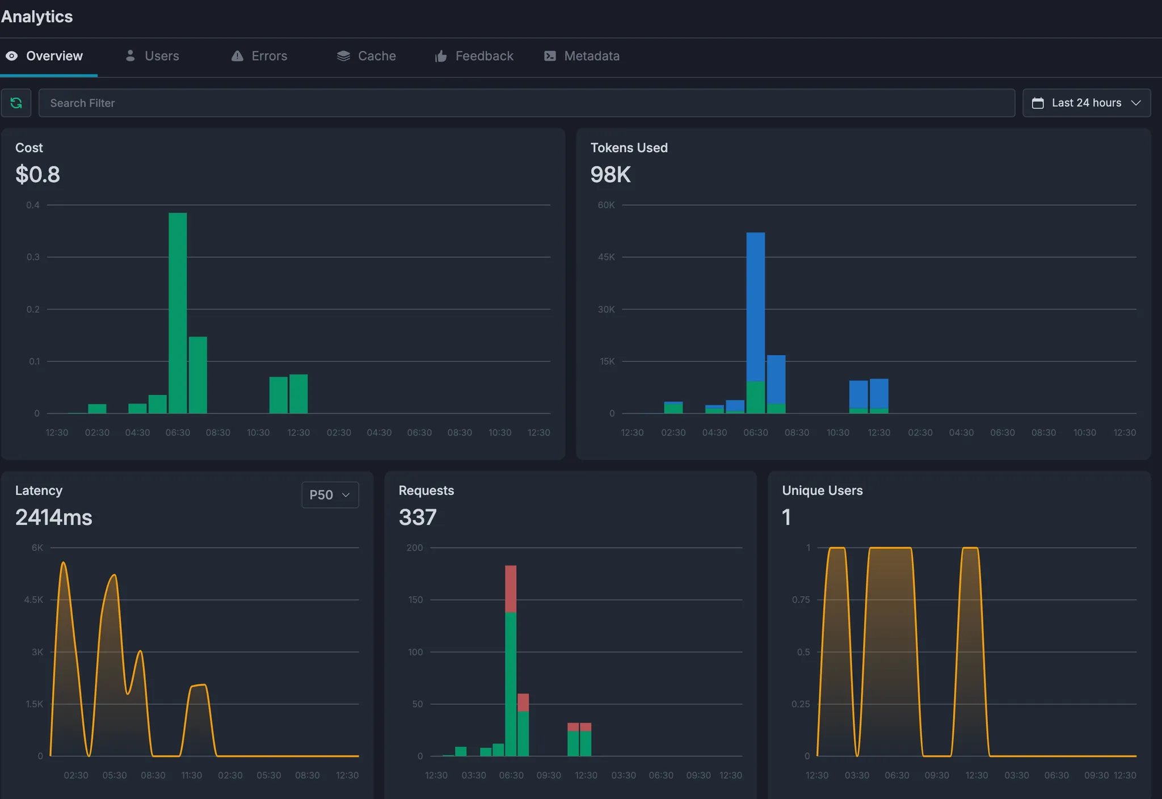Click the tallest blue bar in Tokens Used chart
The width and height of the screenshot is (1162, 799).
tap(755, 306)
